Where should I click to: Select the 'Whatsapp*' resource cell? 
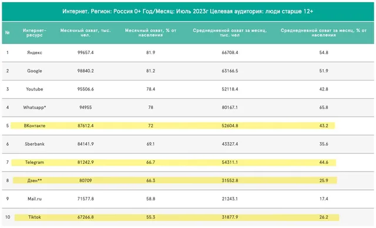(x=35, y=108)
